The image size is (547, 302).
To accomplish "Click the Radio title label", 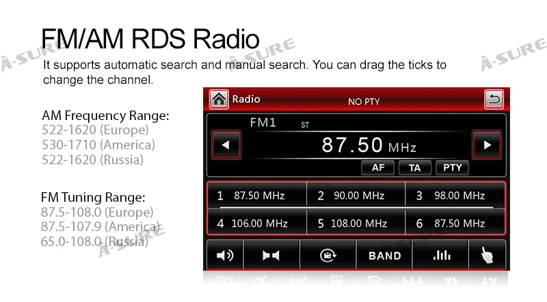I will (x=246, y=99).
